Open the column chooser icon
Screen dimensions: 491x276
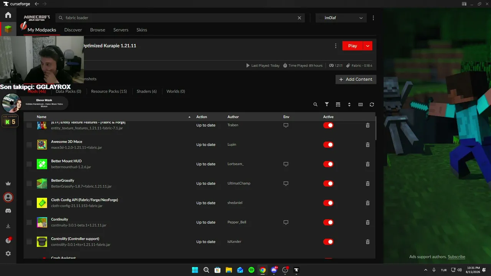point(361,104)
